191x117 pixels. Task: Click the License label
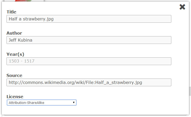(x=15, y=97)
